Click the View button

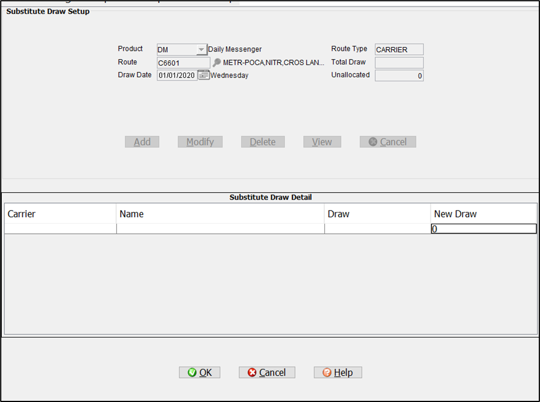click(322, 142)
